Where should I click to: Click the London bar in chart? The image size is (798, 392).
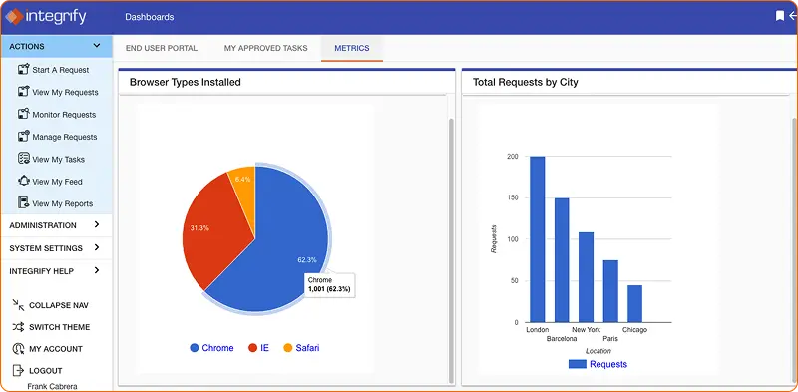(x=537, y=239)
